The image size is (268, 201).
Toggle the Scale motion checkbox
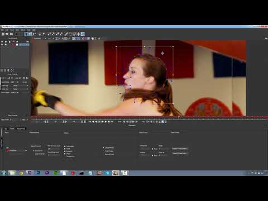click(65, 149)
